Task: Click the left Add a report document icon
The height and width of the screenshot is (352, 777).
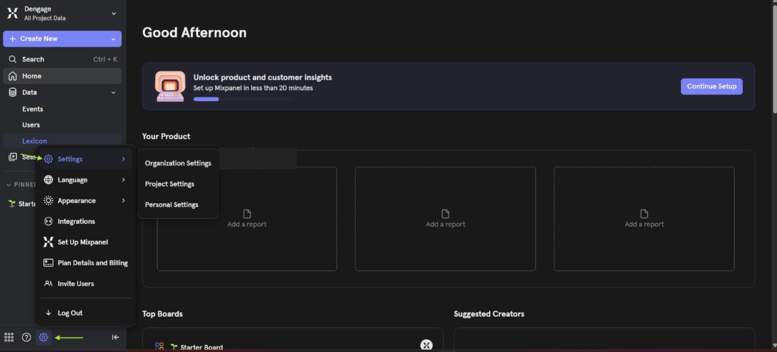Action: pos(247,214)
